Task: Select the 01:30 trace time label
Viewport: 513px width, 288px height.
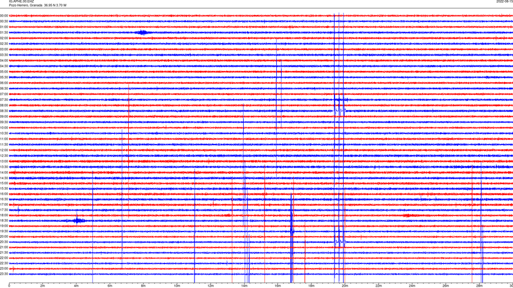Action: click(4, 33)
